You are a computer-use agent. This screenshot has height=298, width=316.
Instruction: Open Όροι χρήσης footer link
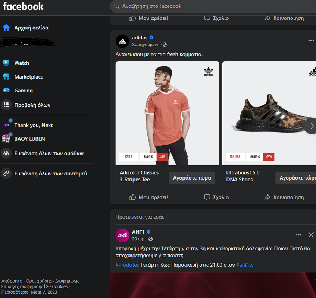click(x=39, y=281)
